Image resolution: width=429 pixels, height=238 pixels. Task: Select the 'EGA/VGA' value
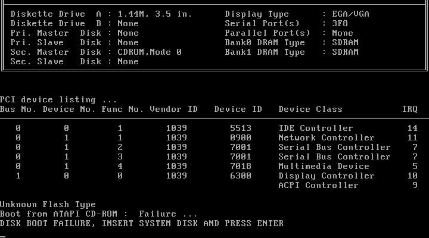[351, 14]
